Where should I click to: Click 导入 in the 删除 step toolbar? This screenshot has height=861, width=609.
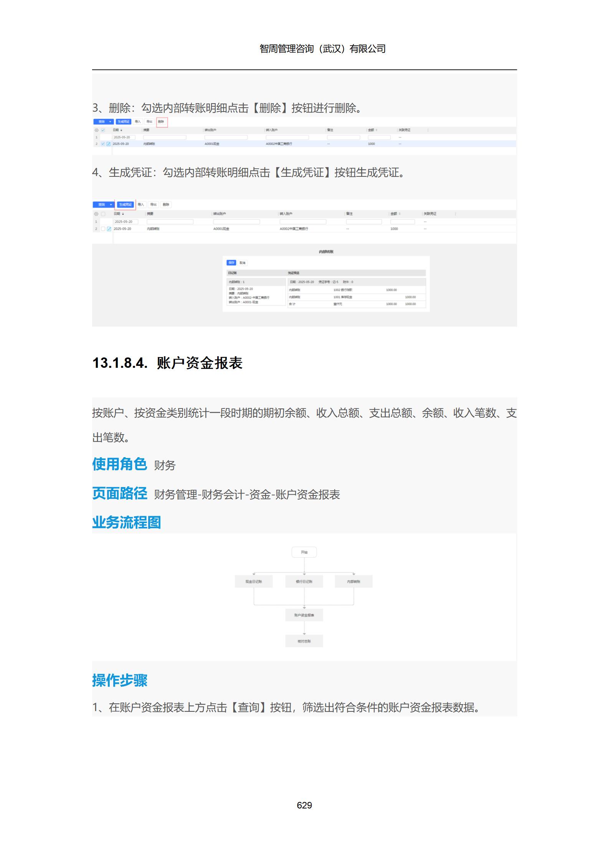(x=138, y=122)
